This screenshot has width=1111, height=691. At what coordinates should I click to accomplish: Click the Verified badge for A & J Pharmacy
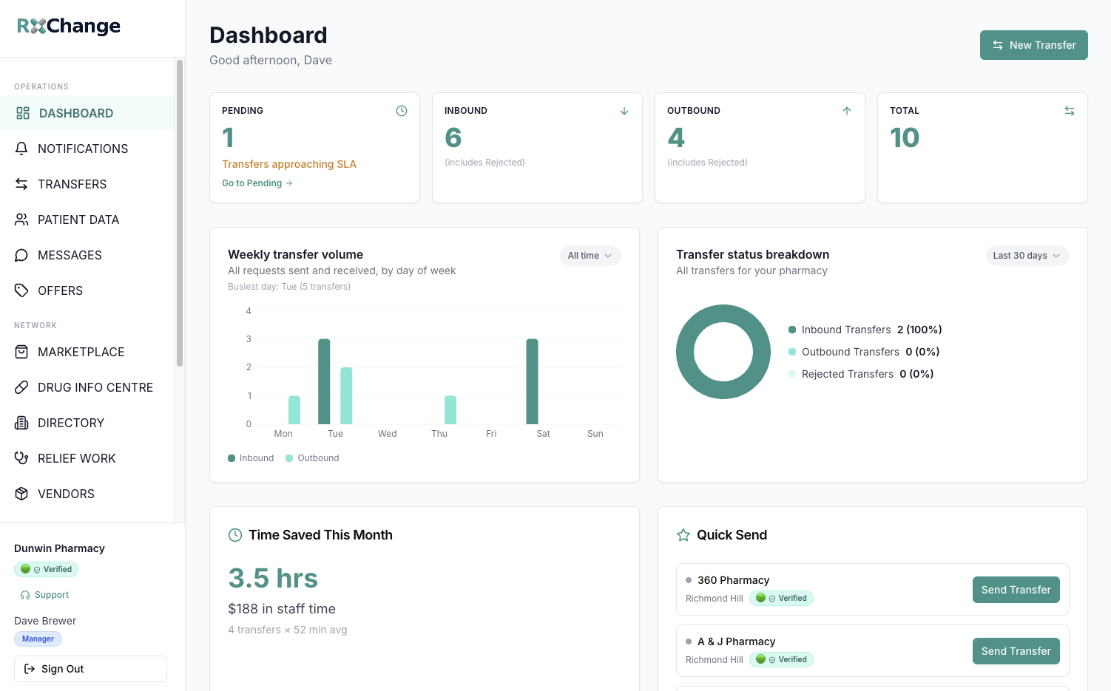tap(781, 659)
